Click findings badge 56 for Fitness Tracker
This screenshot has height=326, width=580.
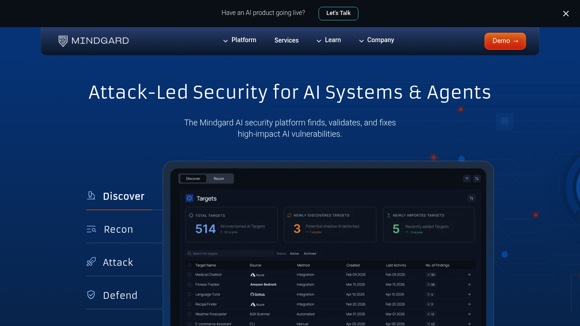(430, 284)
